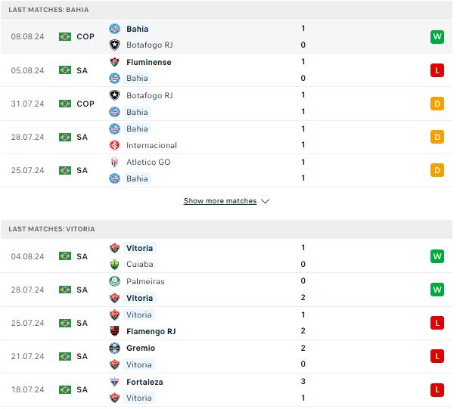Open Vitoria team name in Cuiaba match
Image resolution: width=460 pixels, height=409 pixels.
click(x=139, y=248)
